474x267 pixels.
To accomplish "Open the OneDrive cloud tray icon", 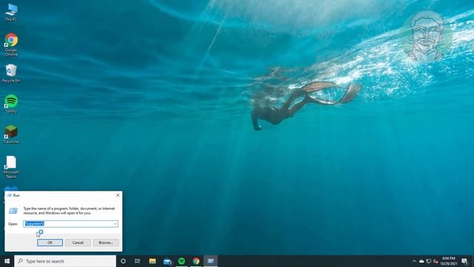I will (x=421, y=261).
